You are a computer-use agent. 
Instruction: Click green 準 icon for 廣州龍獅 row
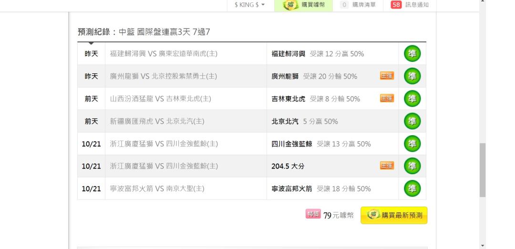(x=412, y=76)
